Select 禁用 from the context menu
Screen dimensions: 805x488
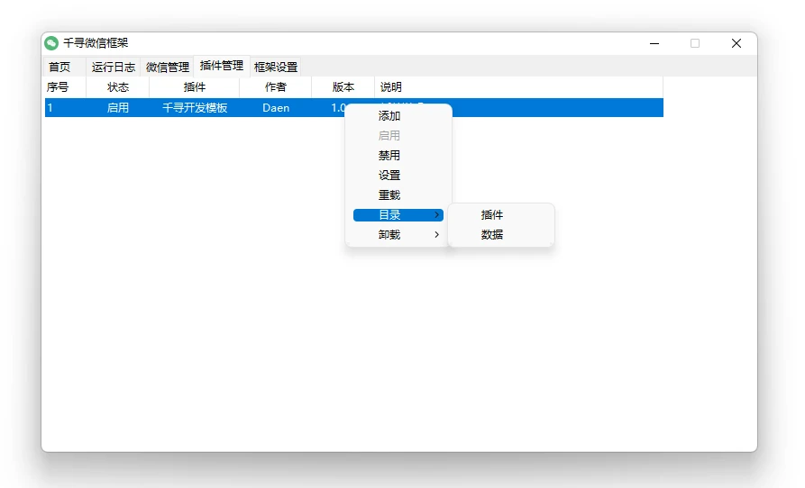pyautogui.click(x=389, y=156)
